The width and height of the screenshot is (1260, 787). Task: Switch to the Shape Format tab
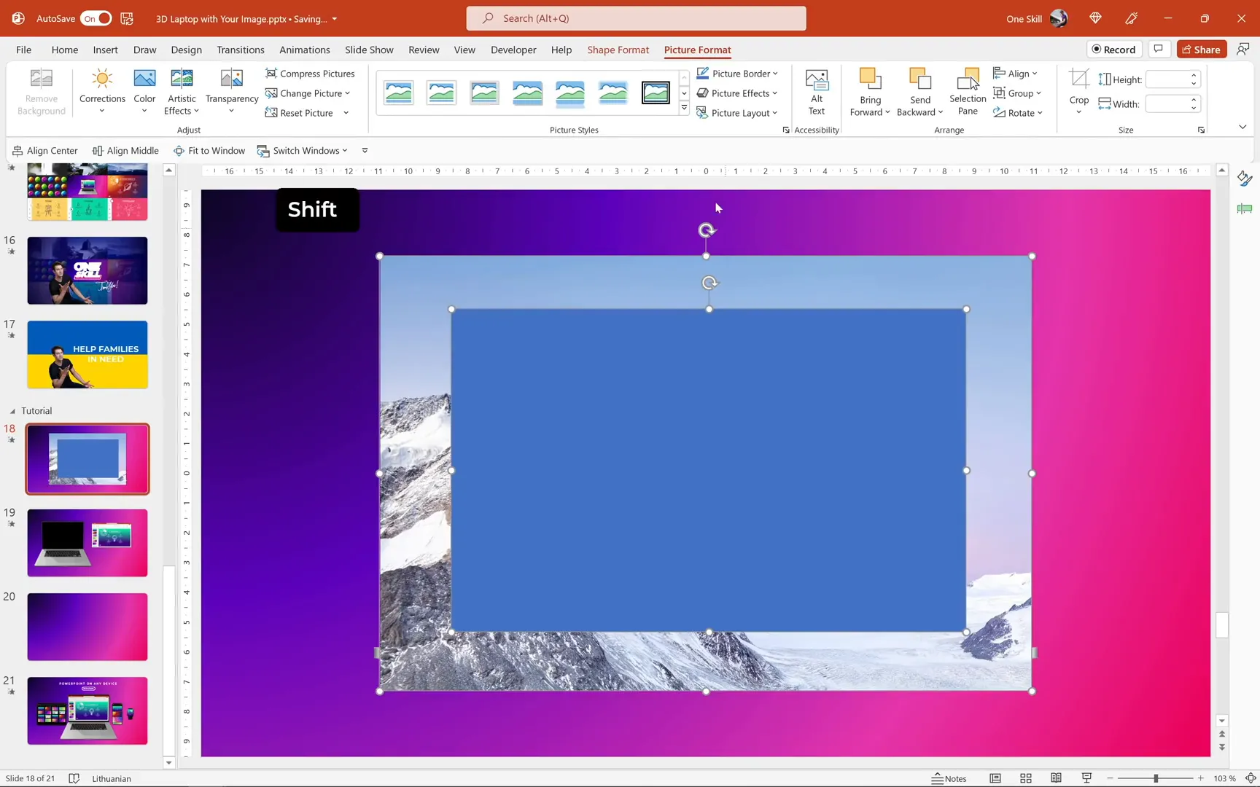tap(618, 50)
